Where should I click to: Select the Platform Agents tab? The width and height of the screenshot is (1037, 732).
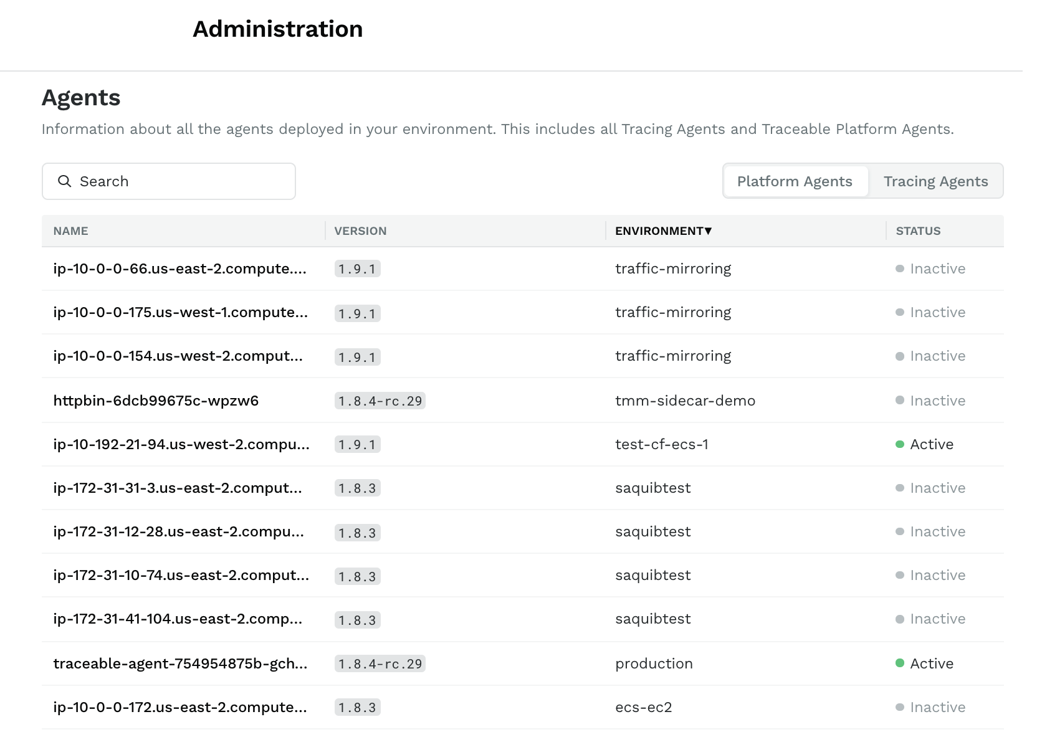coord(794,181)
